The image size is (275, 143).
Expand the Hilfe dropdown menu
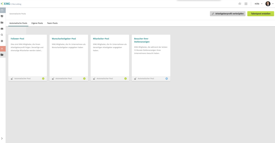point(259,4)
